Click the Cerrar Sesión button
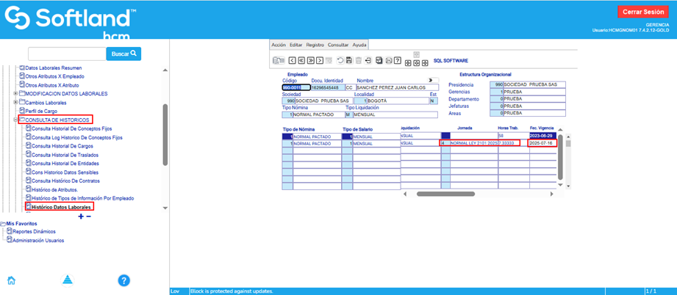 pos(645,11)
